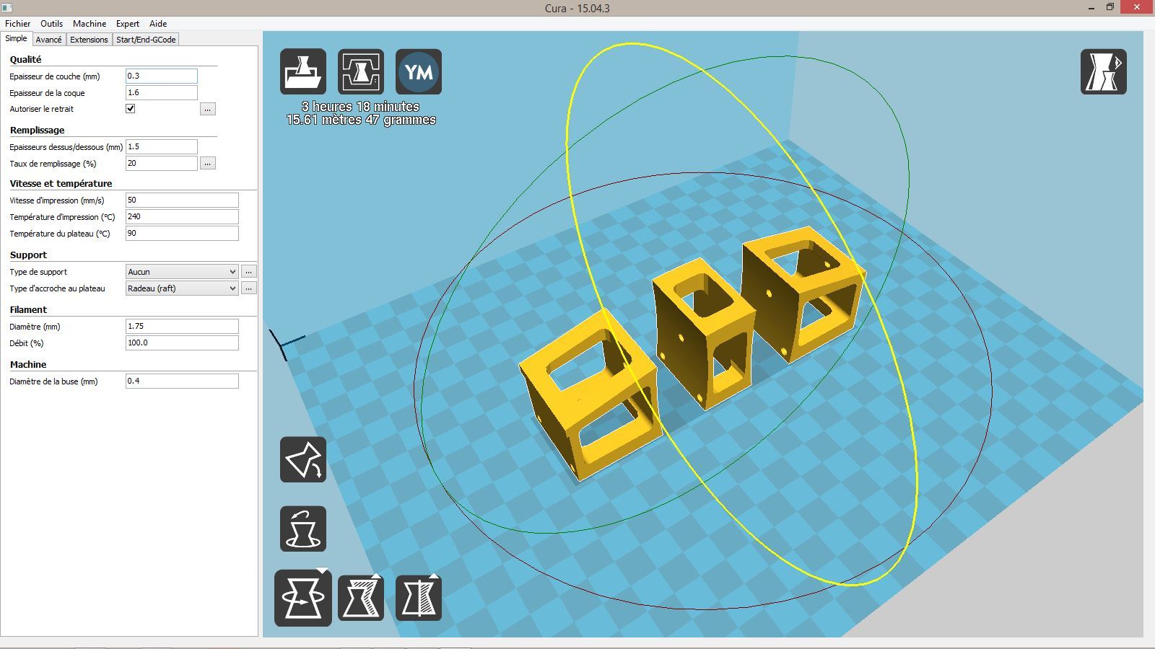Click the filament Diamètre field

182,327
